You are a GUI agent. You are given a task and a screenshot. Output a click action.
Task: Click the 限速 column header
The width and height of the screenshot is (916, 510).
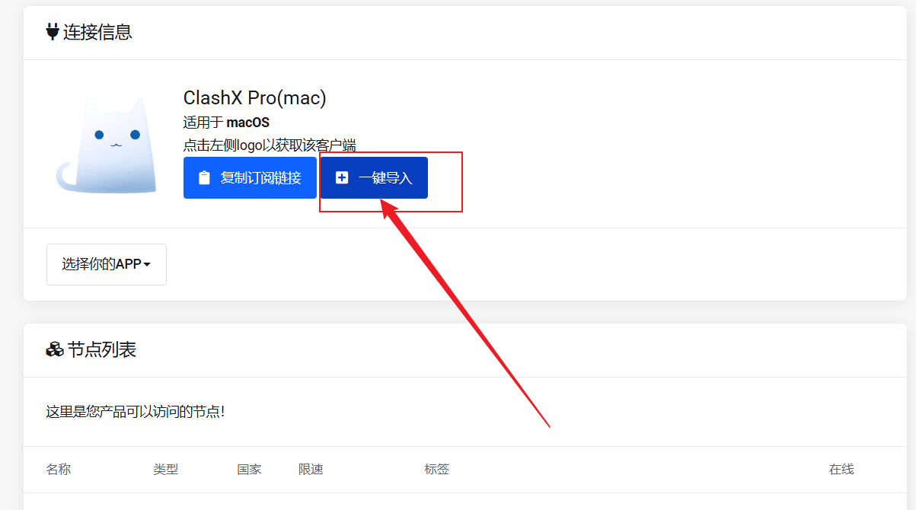click(311, 469)
